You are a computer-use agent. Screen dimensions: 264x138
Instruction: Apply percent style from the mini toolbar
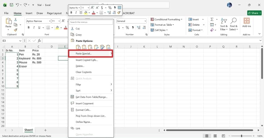point(110,7)
